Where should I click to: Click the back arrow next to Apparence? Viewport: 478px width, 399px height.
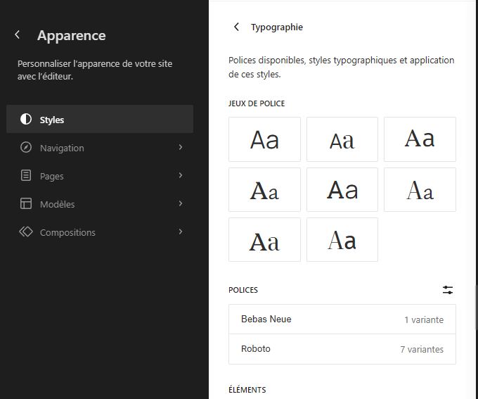pos(18,35)
